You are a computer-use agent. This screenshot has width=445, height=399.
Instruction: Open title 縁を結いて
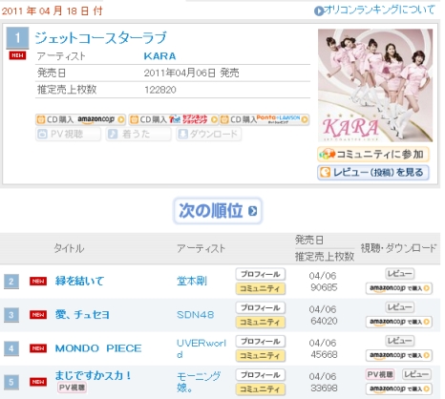79,281
